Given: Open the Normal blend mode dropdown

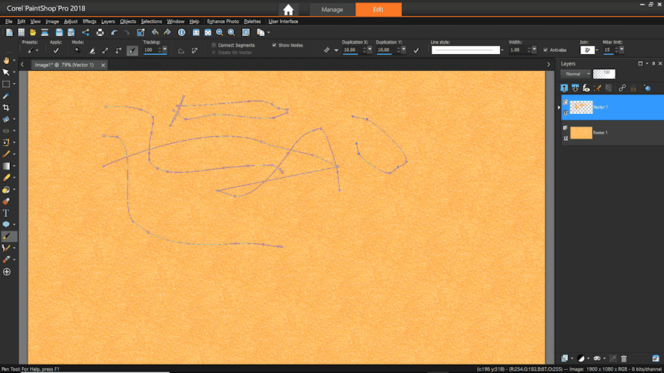Looking at the screenshot, I should 576,74.
